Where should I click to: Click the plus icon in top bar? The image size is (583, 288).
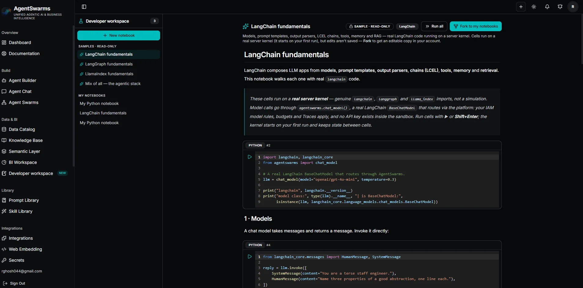point(521,7)
